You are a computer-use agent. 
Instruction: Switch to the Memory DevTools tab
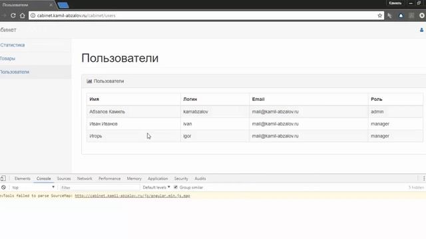pyautogui.click(x=134, y=179)
